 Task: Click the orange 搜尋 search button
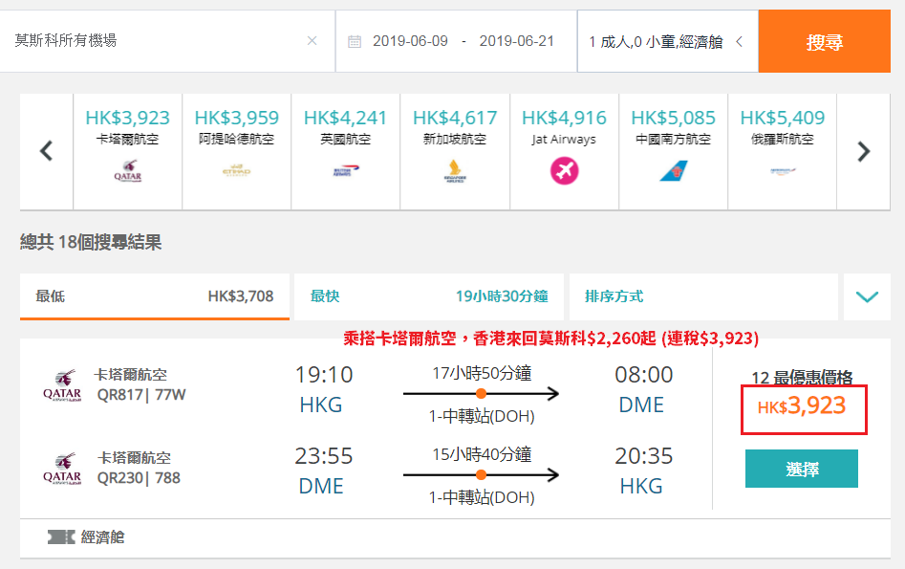click(x=824, y=41)
